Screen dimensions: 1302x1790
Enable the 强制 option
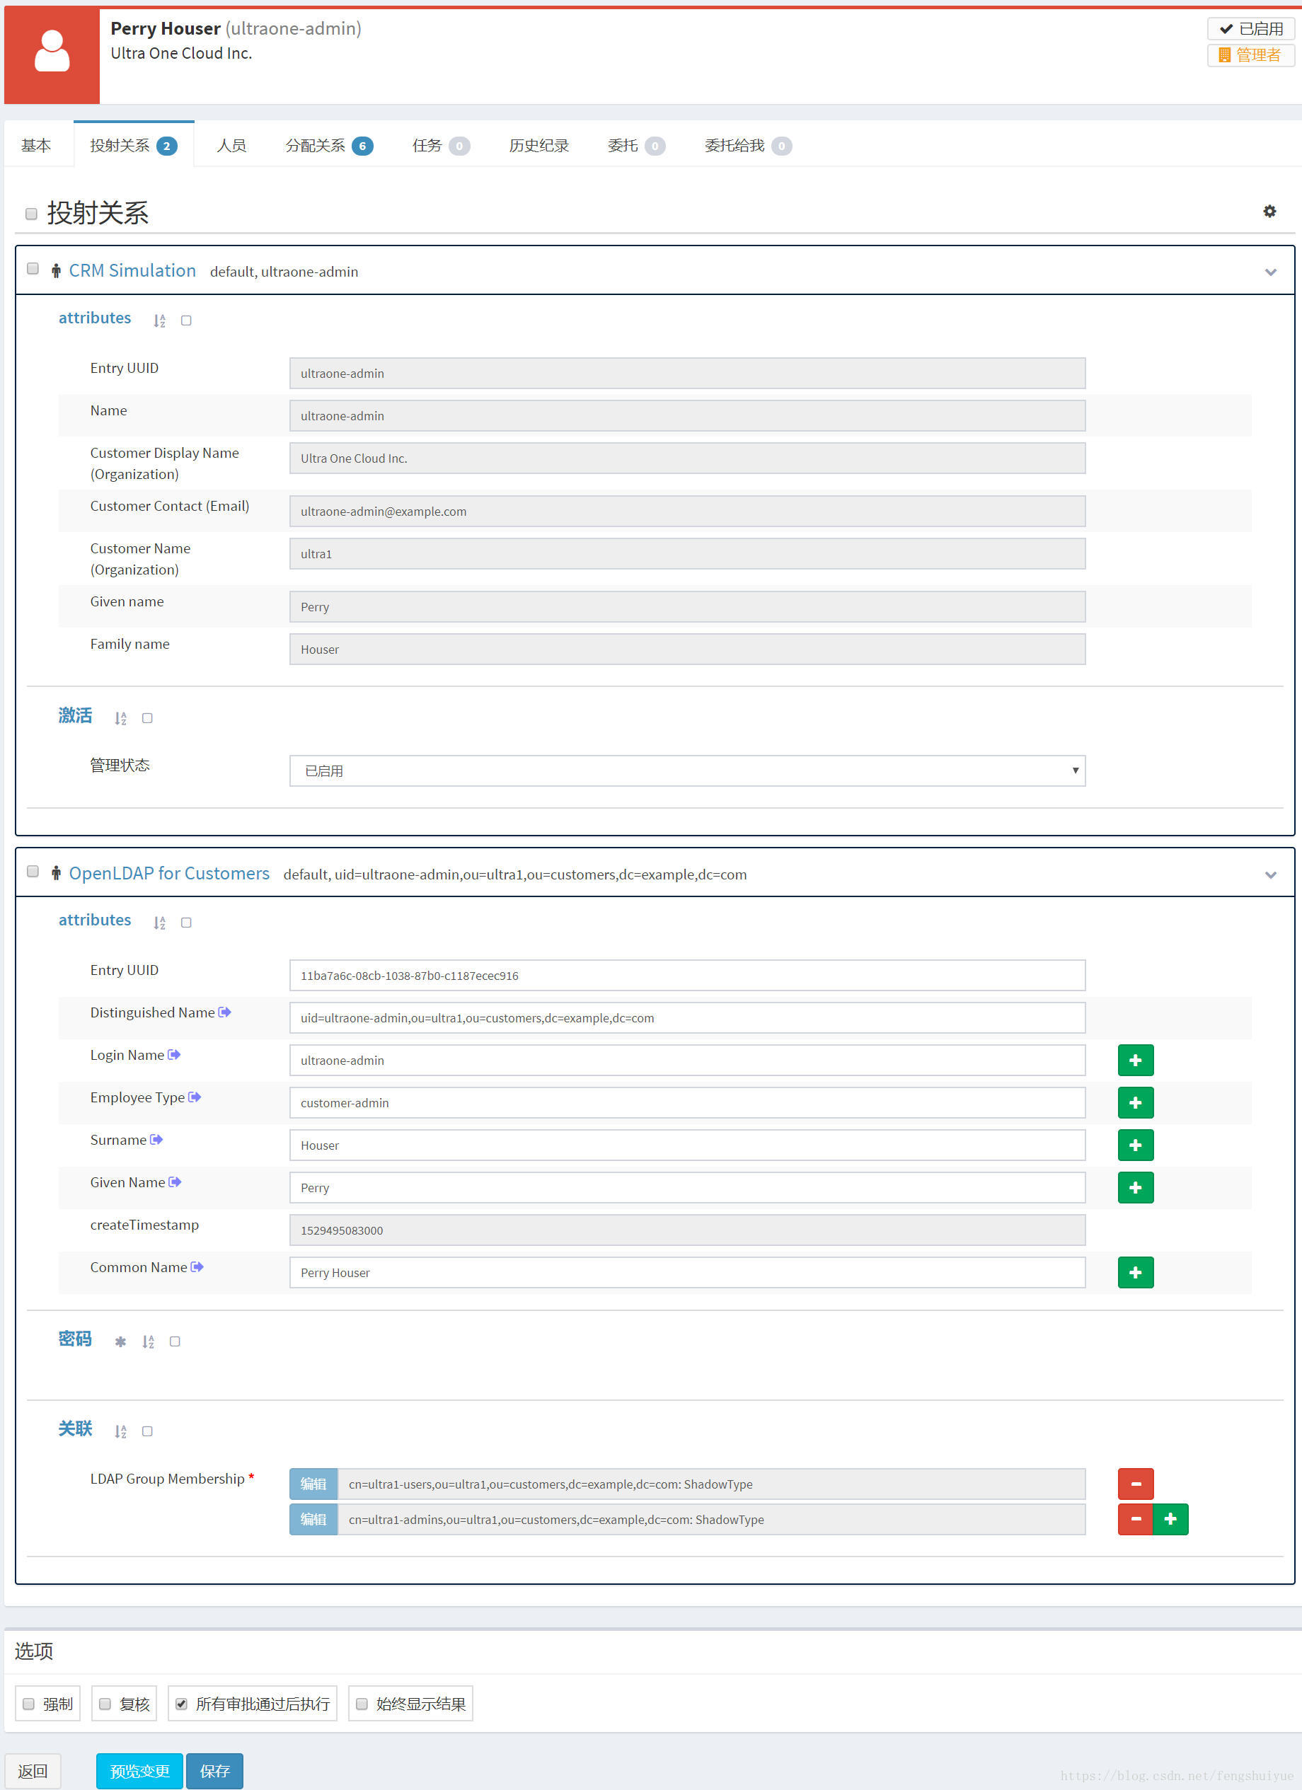click(28, 1704)
